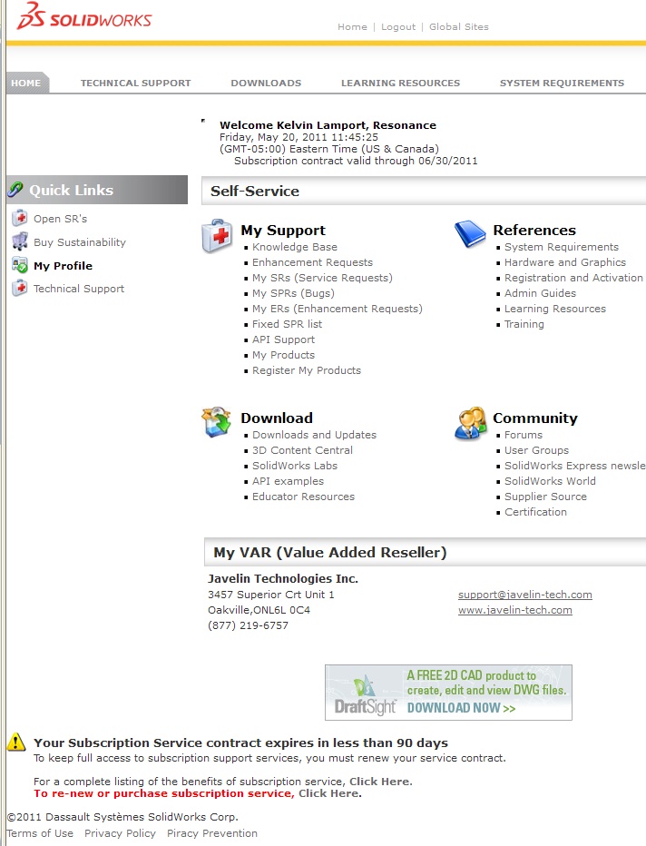This screenshot has height=846, width=646.
Task: Open the Global Sites link
Action: 458,27
